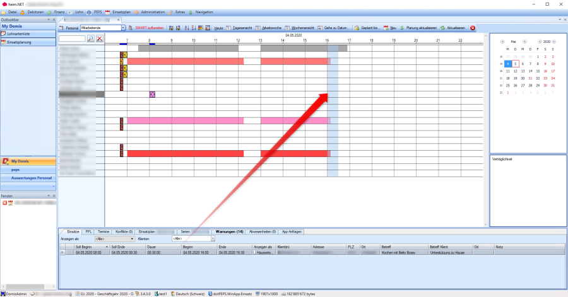
Task: Open the Extras menu
Action: pyautogui.click(x=180, y=12)
